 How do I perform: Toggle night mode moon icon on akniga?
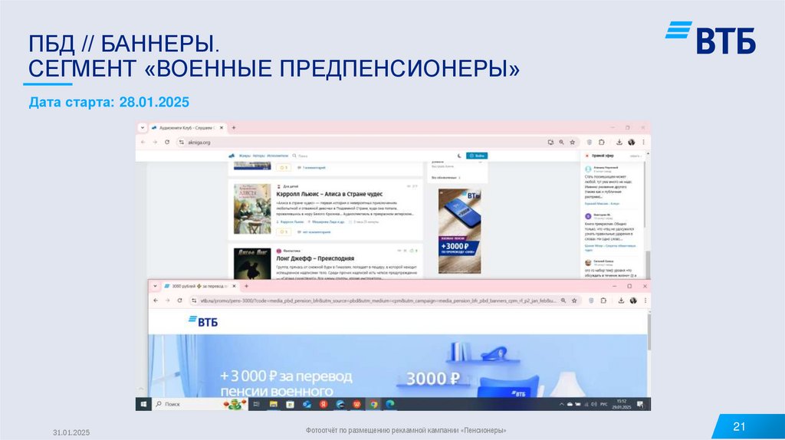point(460,156)
